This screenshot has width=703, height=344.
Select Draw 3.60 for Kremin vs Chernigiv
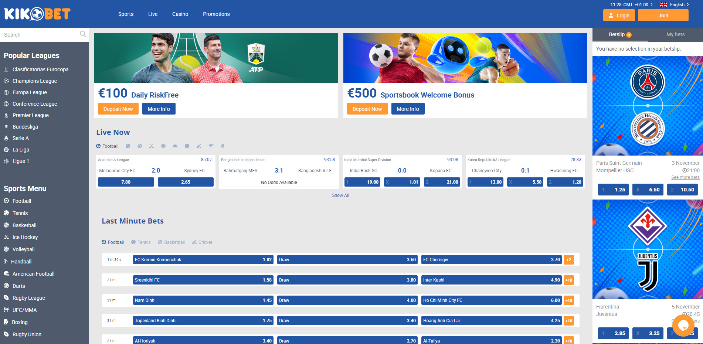tap(347, 260)
